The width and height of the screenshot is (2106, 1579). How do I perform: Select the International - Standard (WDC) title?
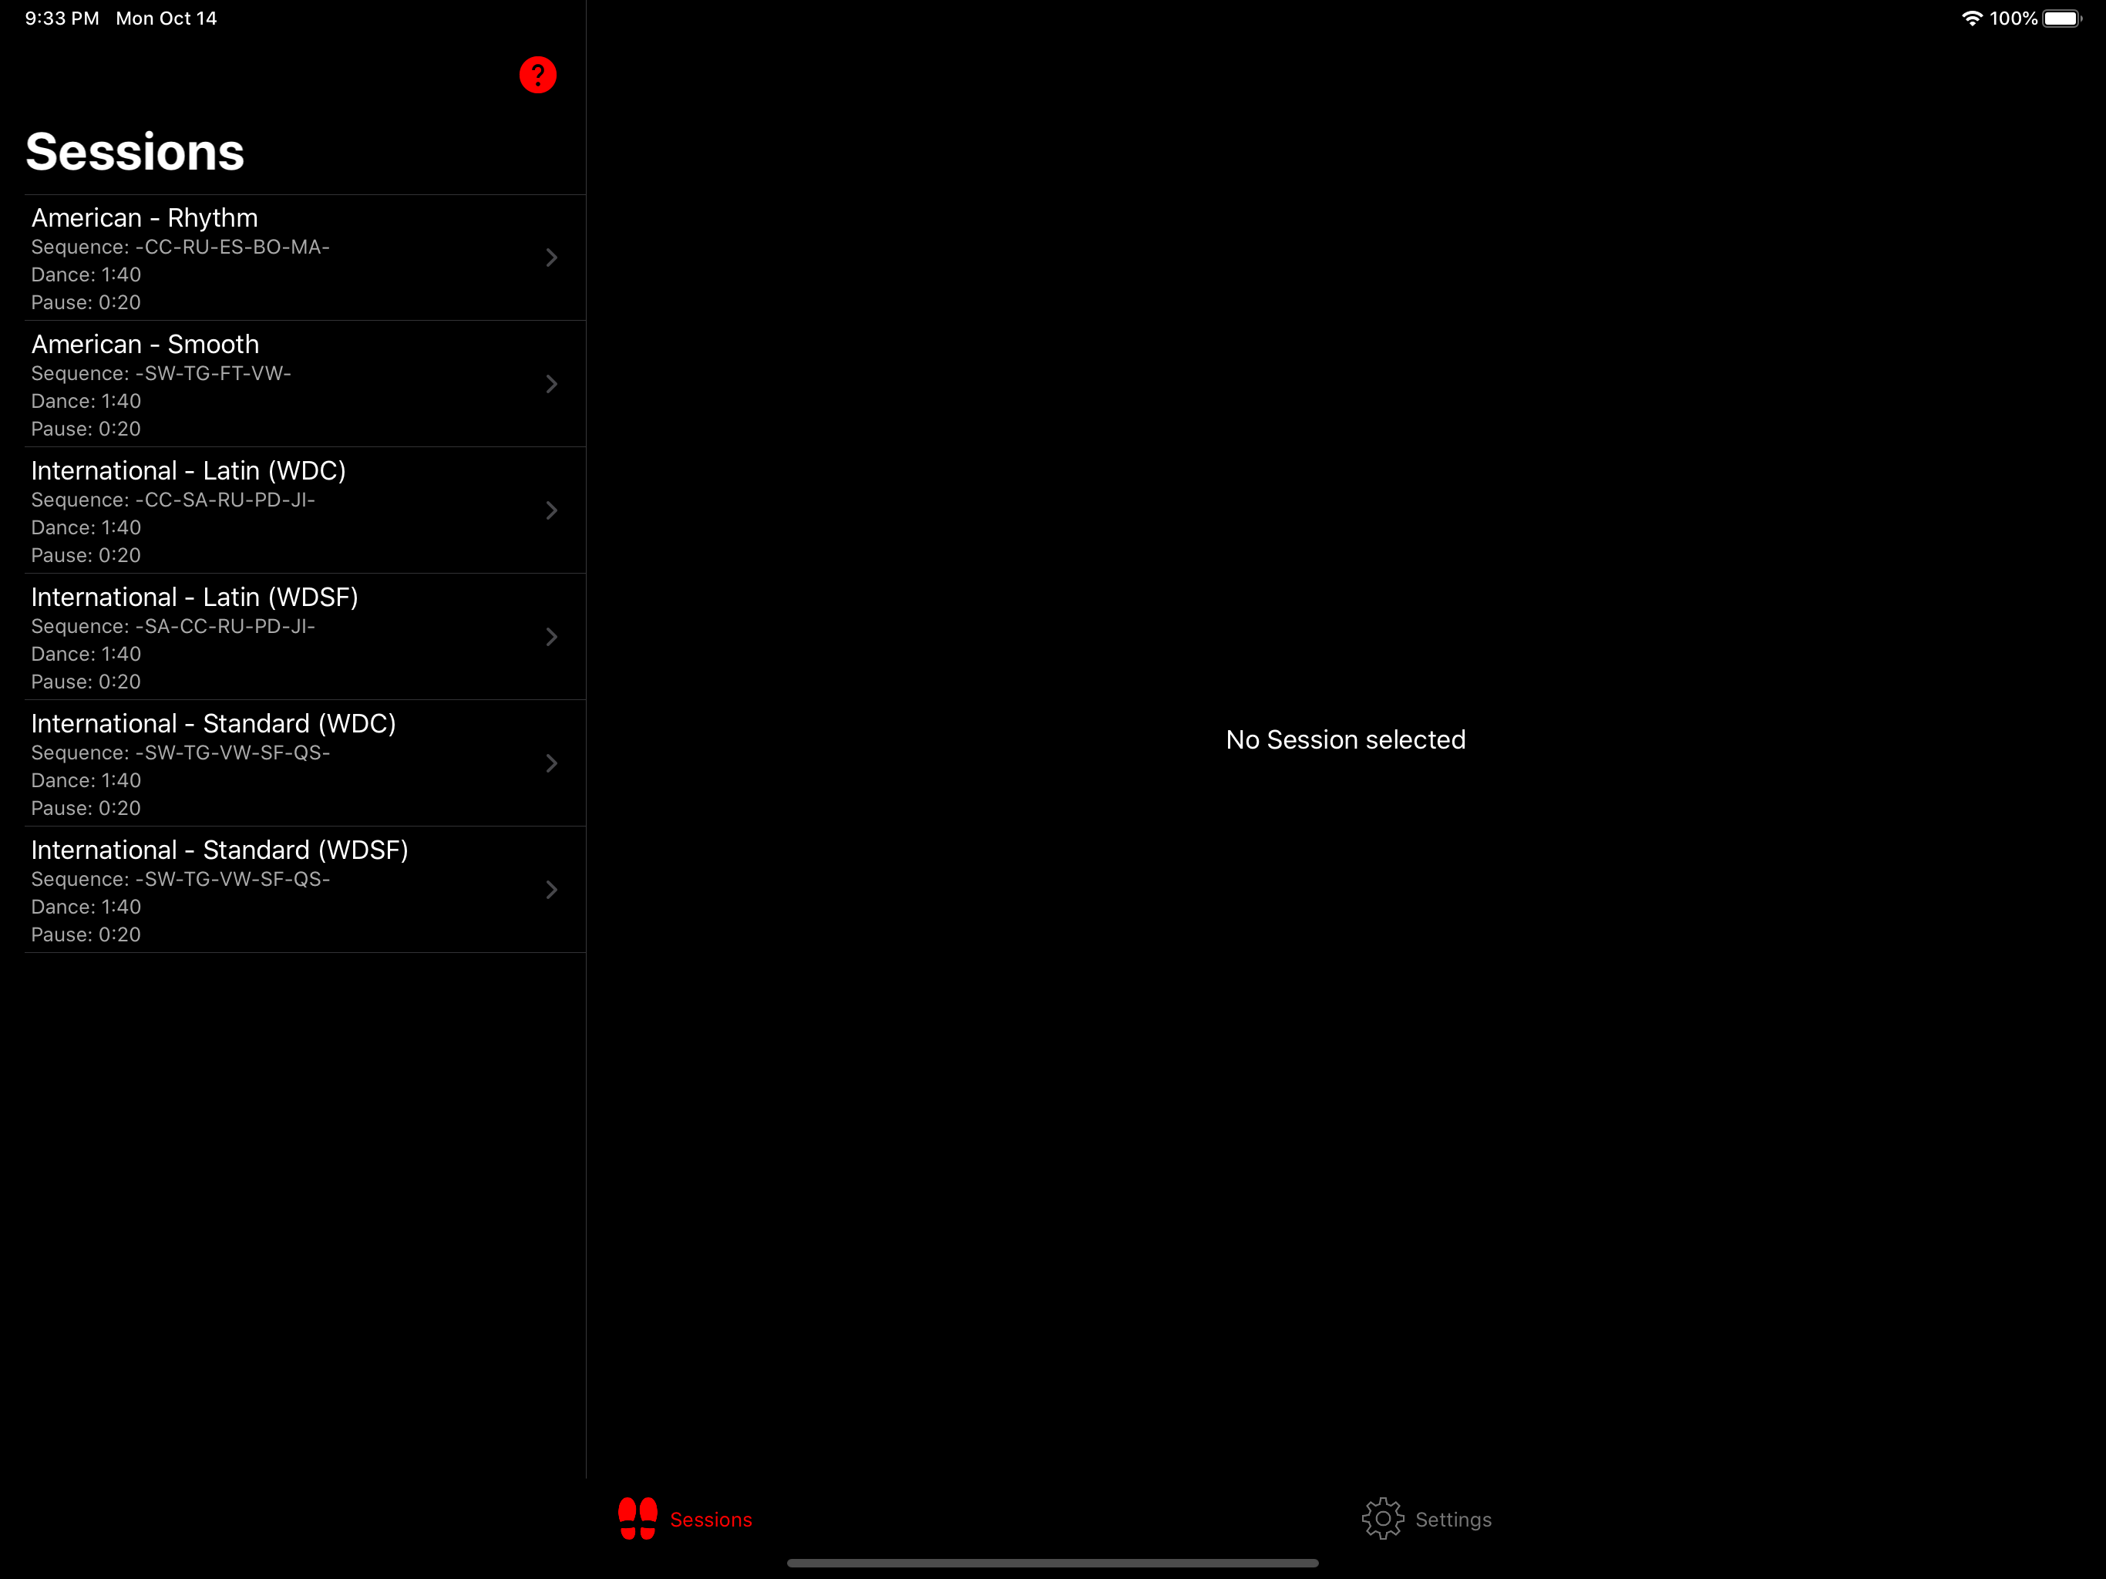[214, 724]
